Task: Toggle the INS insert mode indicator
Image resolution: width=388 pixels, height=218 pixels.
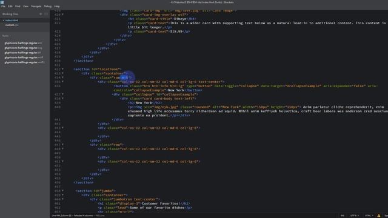Action: (x=343, y=216)
